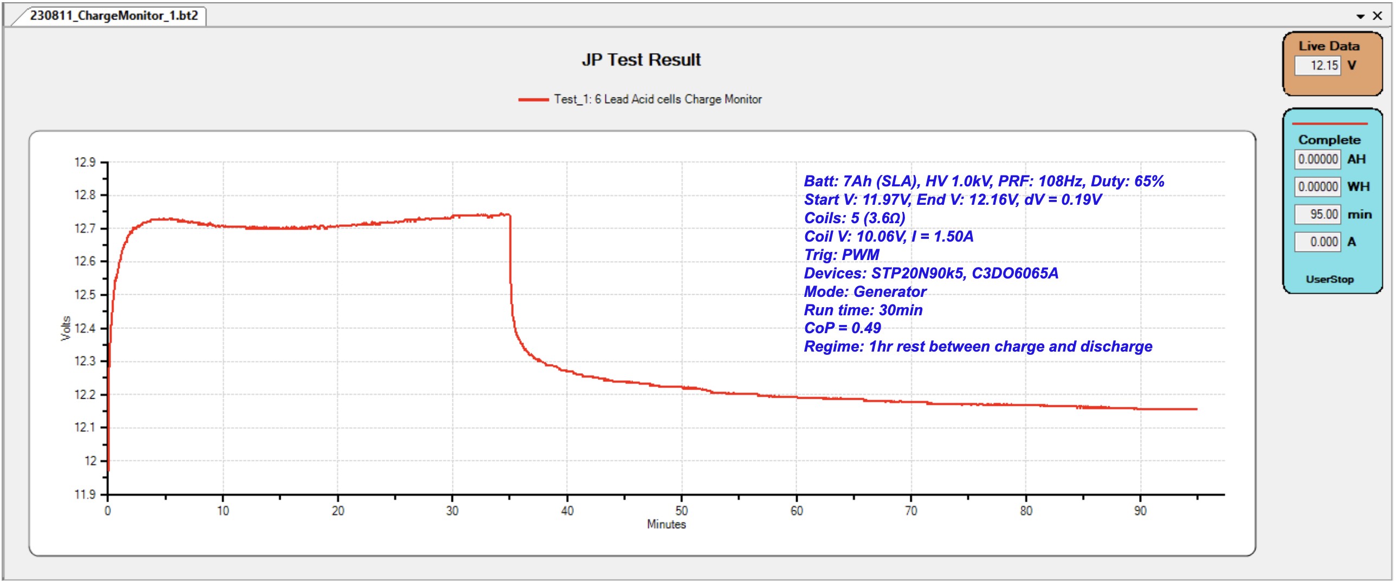Select the 230811_ChargeMonitor_1.bt2 document tab
This screenshot has width=1397, height=584.
point(114,15)
